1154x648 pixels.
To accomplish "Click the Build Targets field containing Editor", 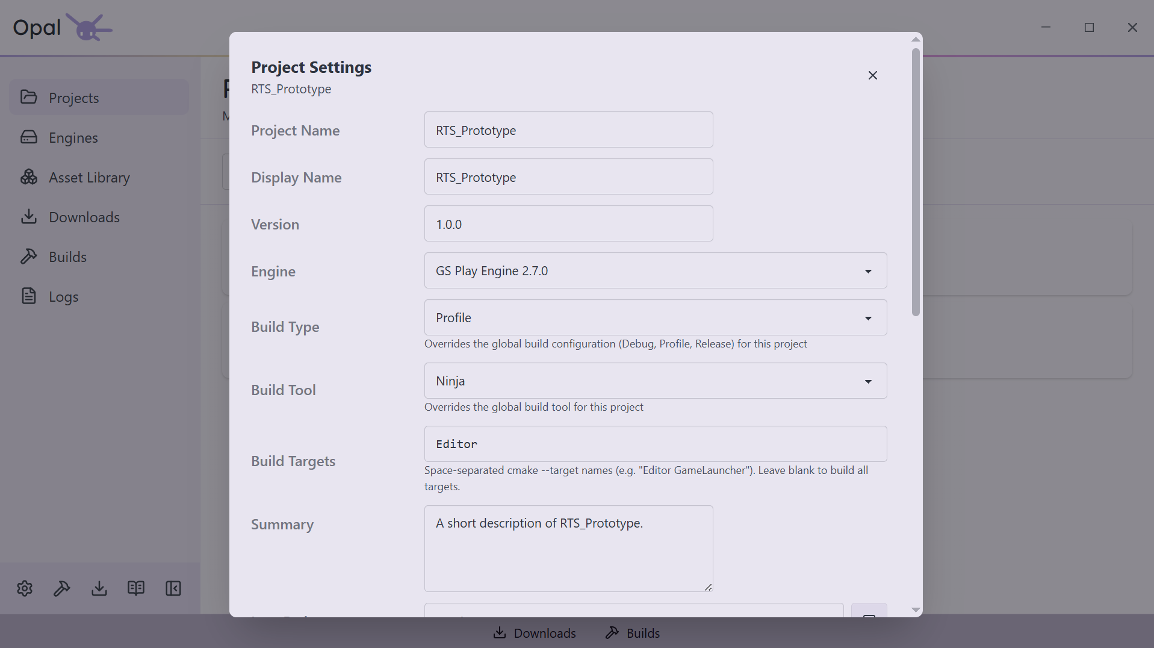I will point(656,444).
